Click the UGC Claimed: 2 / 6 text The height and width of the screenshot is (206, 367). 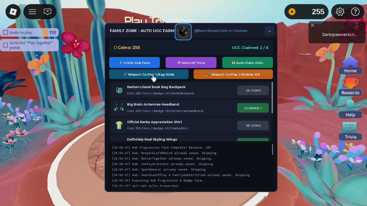250,47
